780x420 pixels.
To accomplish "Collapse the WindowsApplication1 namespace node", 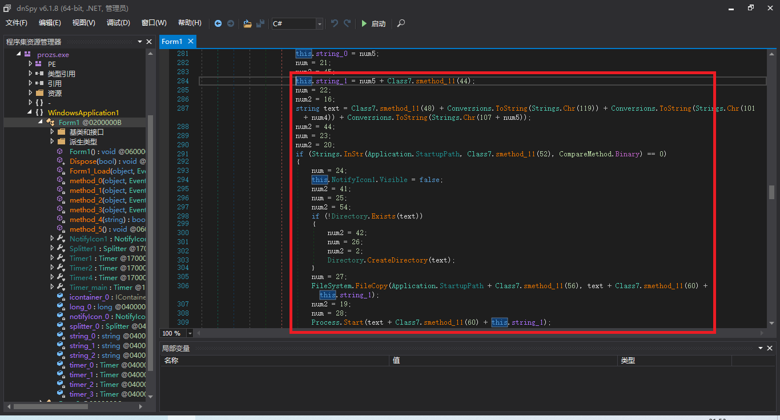I will click(x=30, y=112).
